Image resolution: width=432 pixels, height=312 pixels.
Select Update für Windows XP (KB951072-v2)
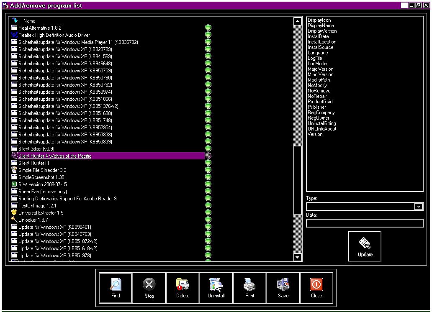pyautogui.click(x=58, y=241)
